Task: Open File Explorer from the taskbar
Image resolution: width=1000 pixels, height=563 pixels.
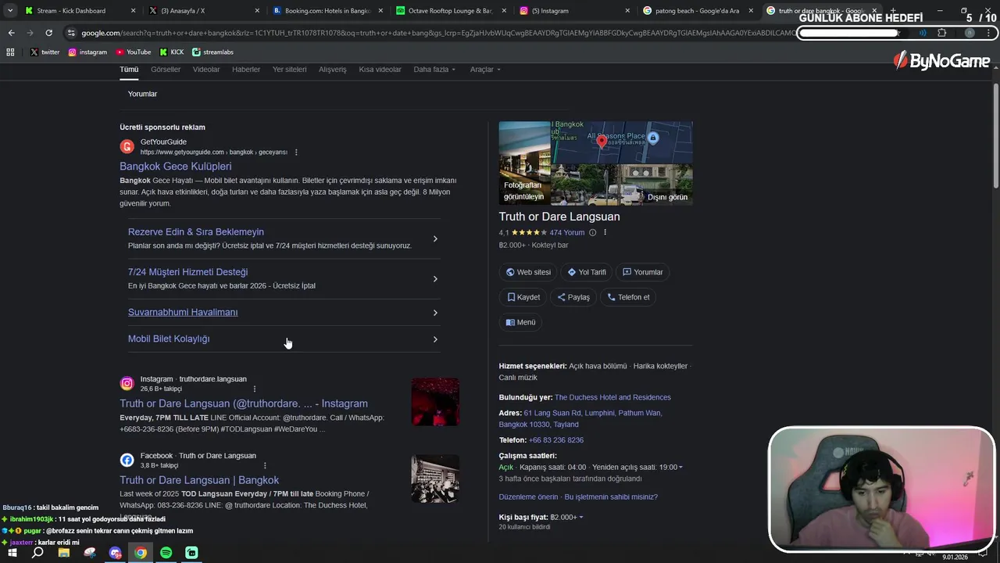Action: 64,553
